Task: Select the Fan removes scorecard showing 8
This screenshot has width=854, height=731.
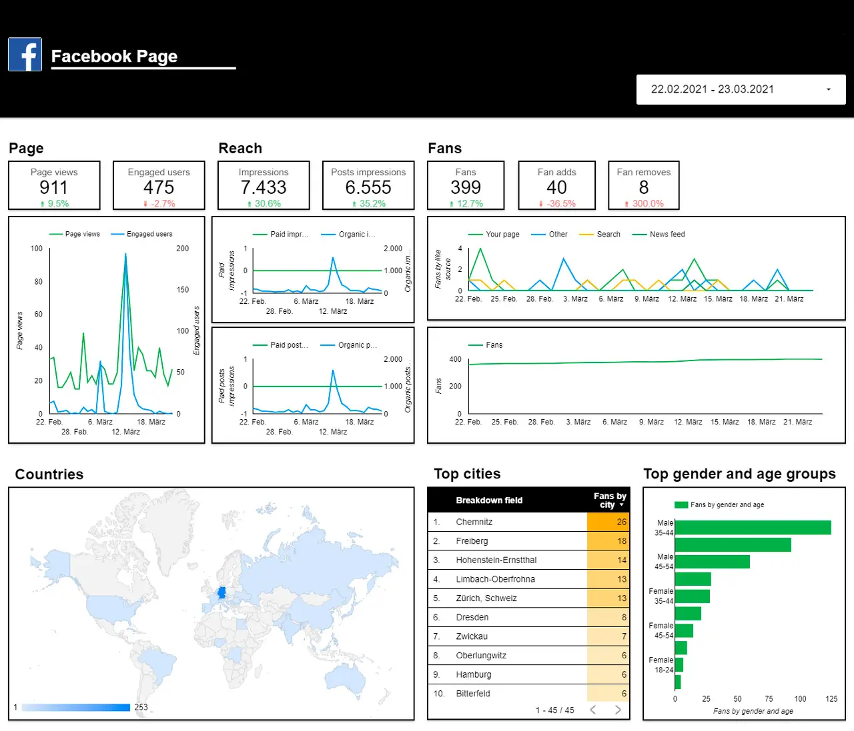Action: 644,185
